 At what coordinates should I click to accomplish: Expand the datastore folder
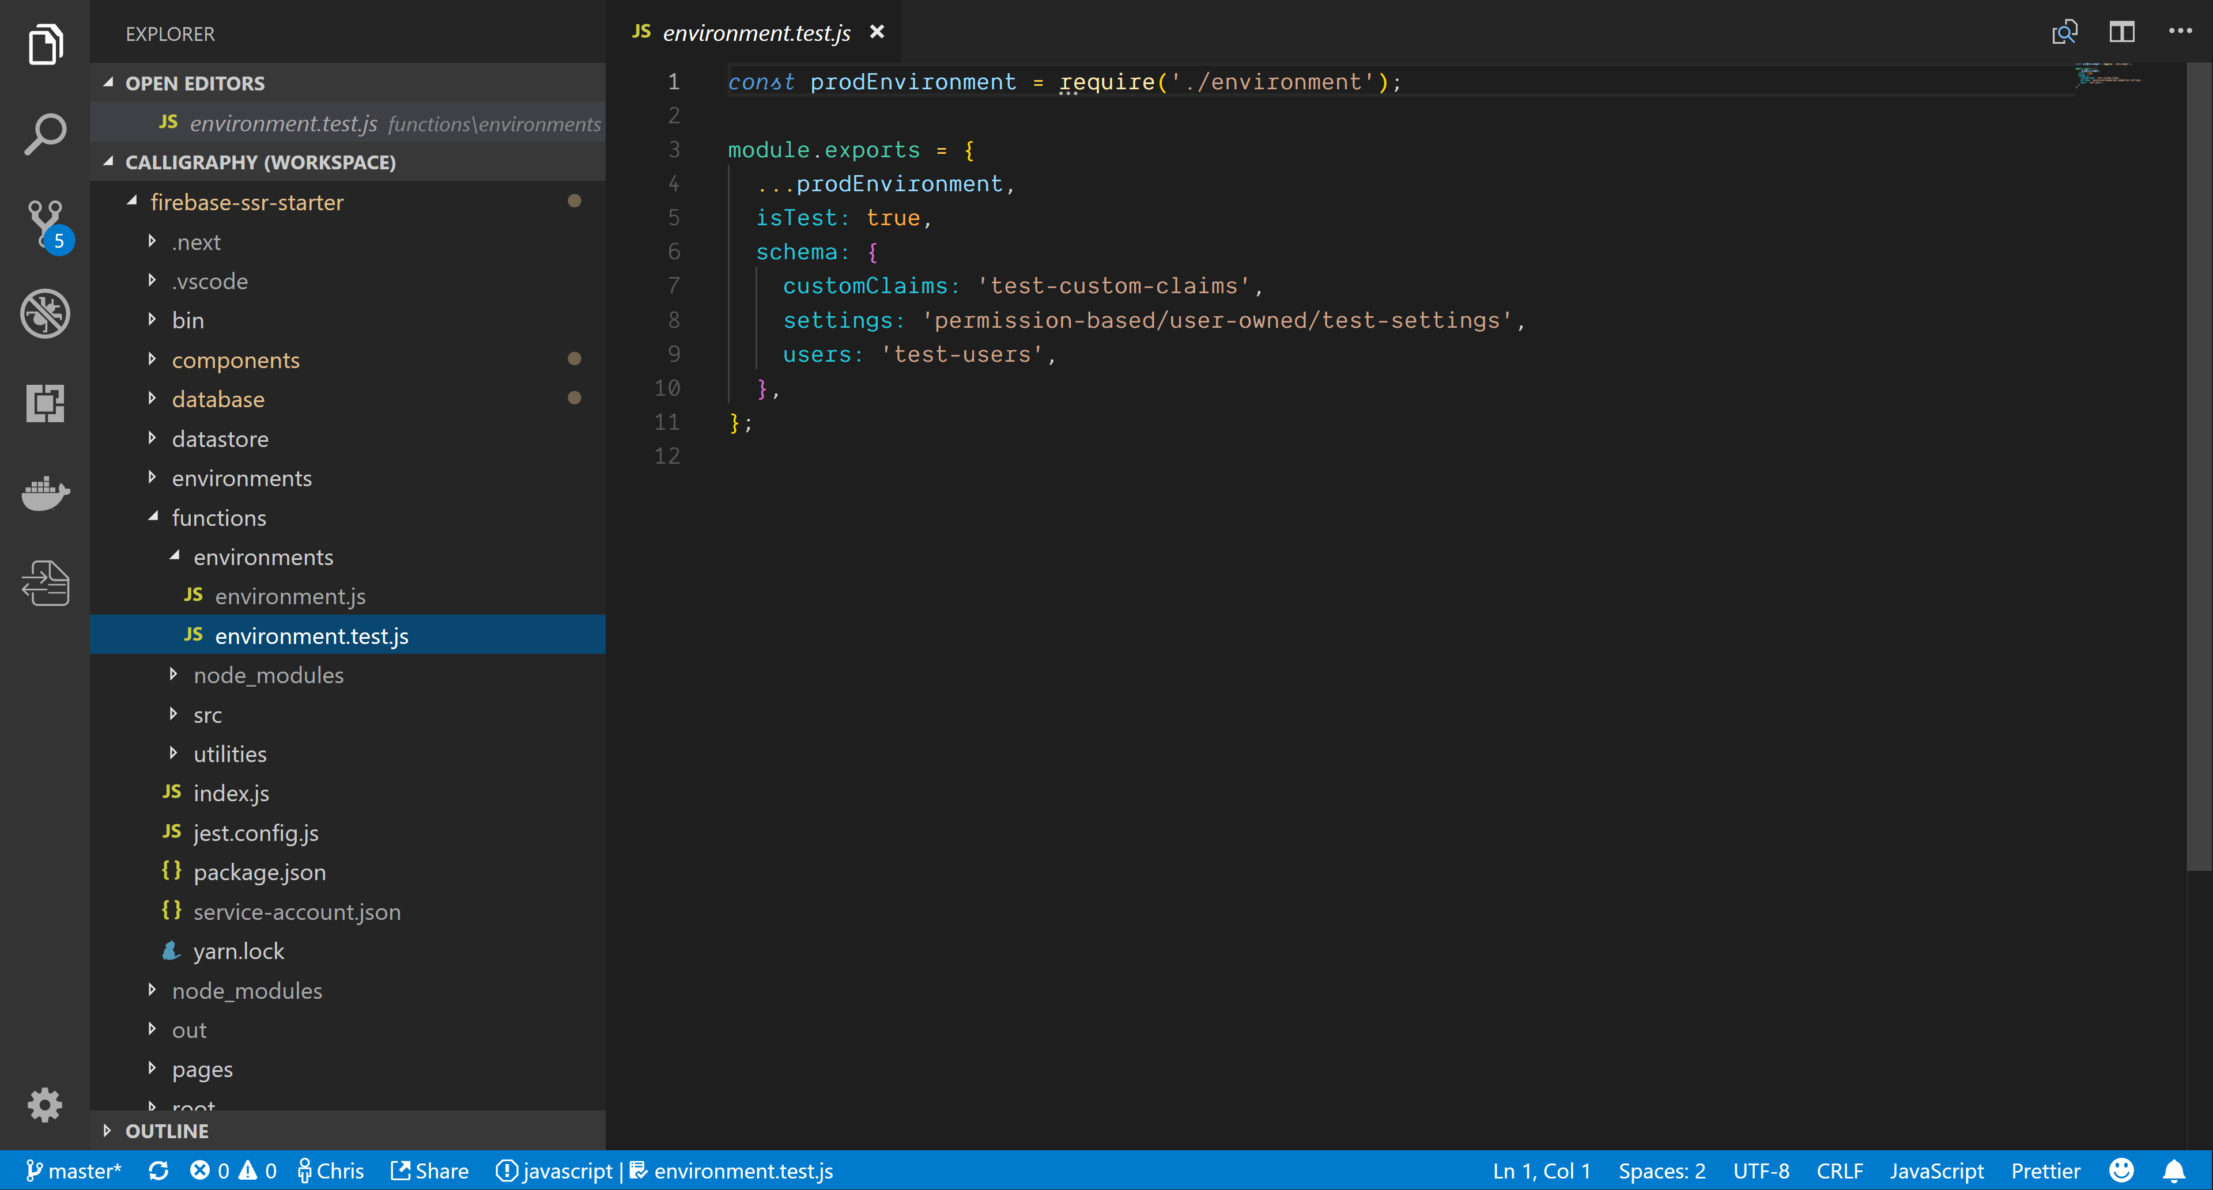point(347,439)
